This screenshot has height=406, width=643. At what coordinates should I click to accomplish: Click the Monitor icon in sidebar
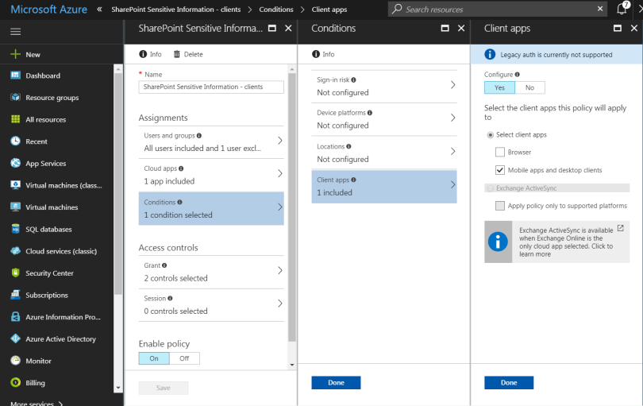pyautogui.click(x=15, y=361)
